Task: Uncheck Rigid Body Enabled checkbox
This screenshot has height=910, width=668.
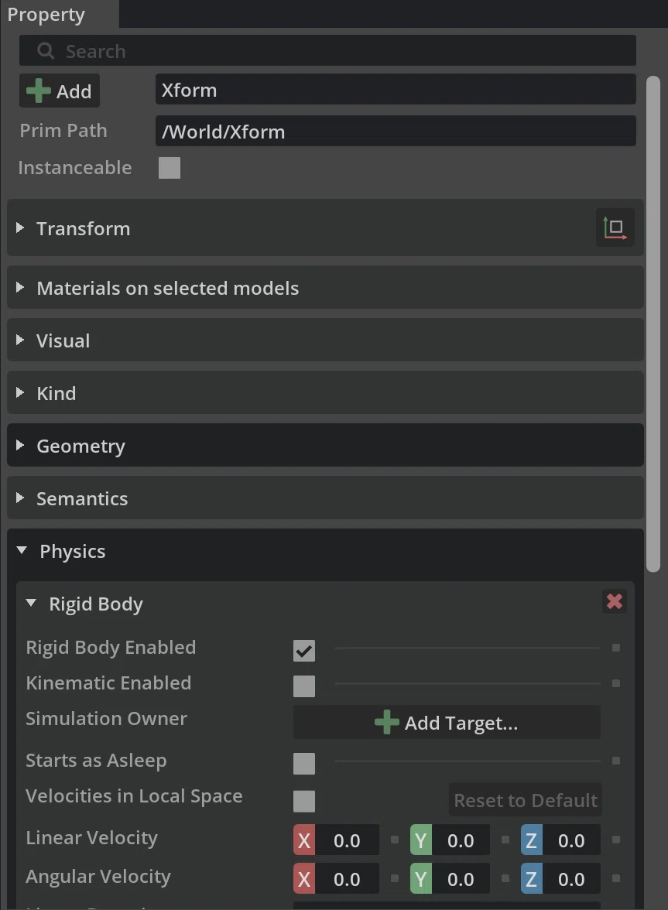Action: (x=304, y=651)
